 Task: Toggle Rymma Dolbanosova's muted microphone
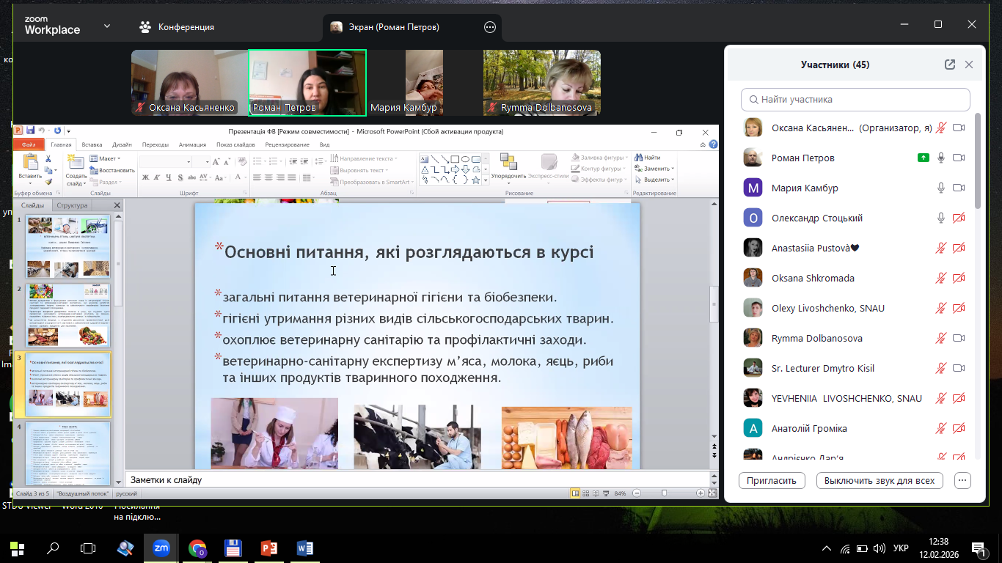pyautogui.click(x=941, y=339)
